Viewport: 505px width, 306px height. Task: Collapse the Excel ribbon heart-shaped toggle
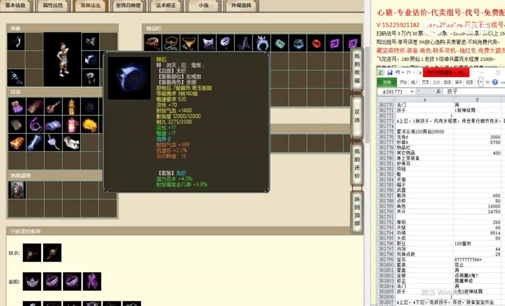coord(488,82)
